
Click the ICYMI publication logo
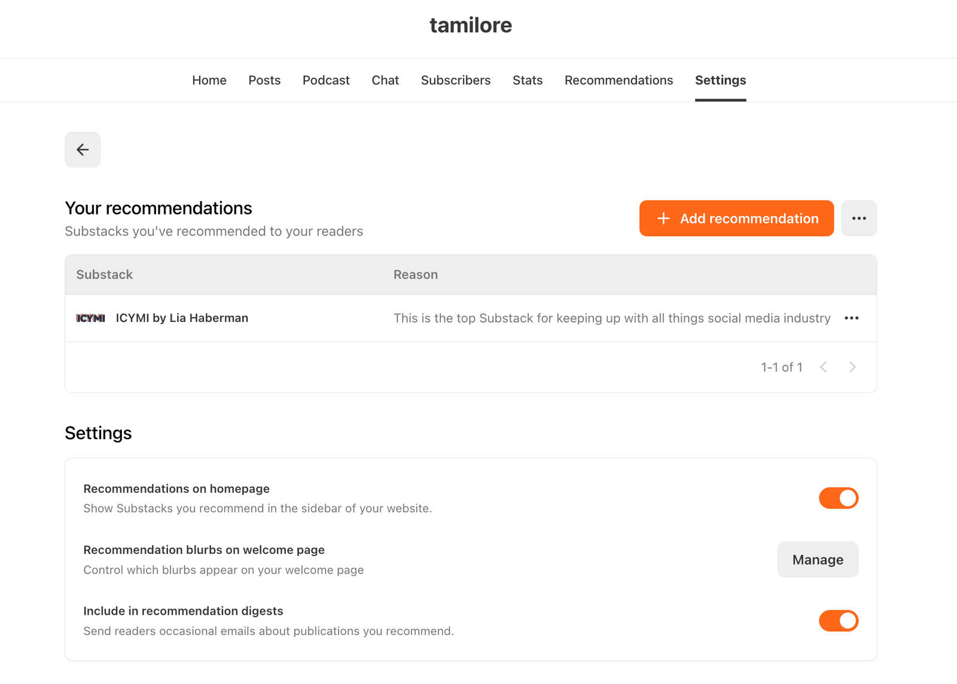[x=91, y=318]
